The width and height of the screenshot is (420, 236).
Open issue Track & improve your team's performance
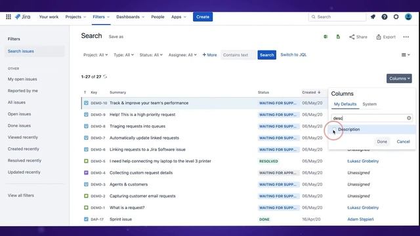click(x=149, y=103)
